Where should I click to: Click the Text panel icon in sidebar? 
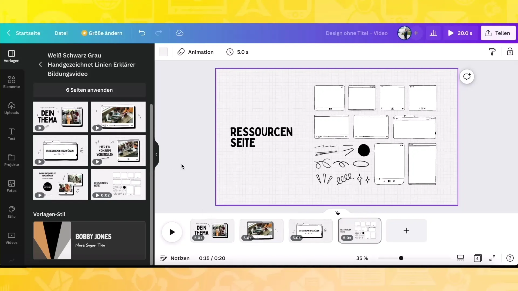(x=11, y=134)
